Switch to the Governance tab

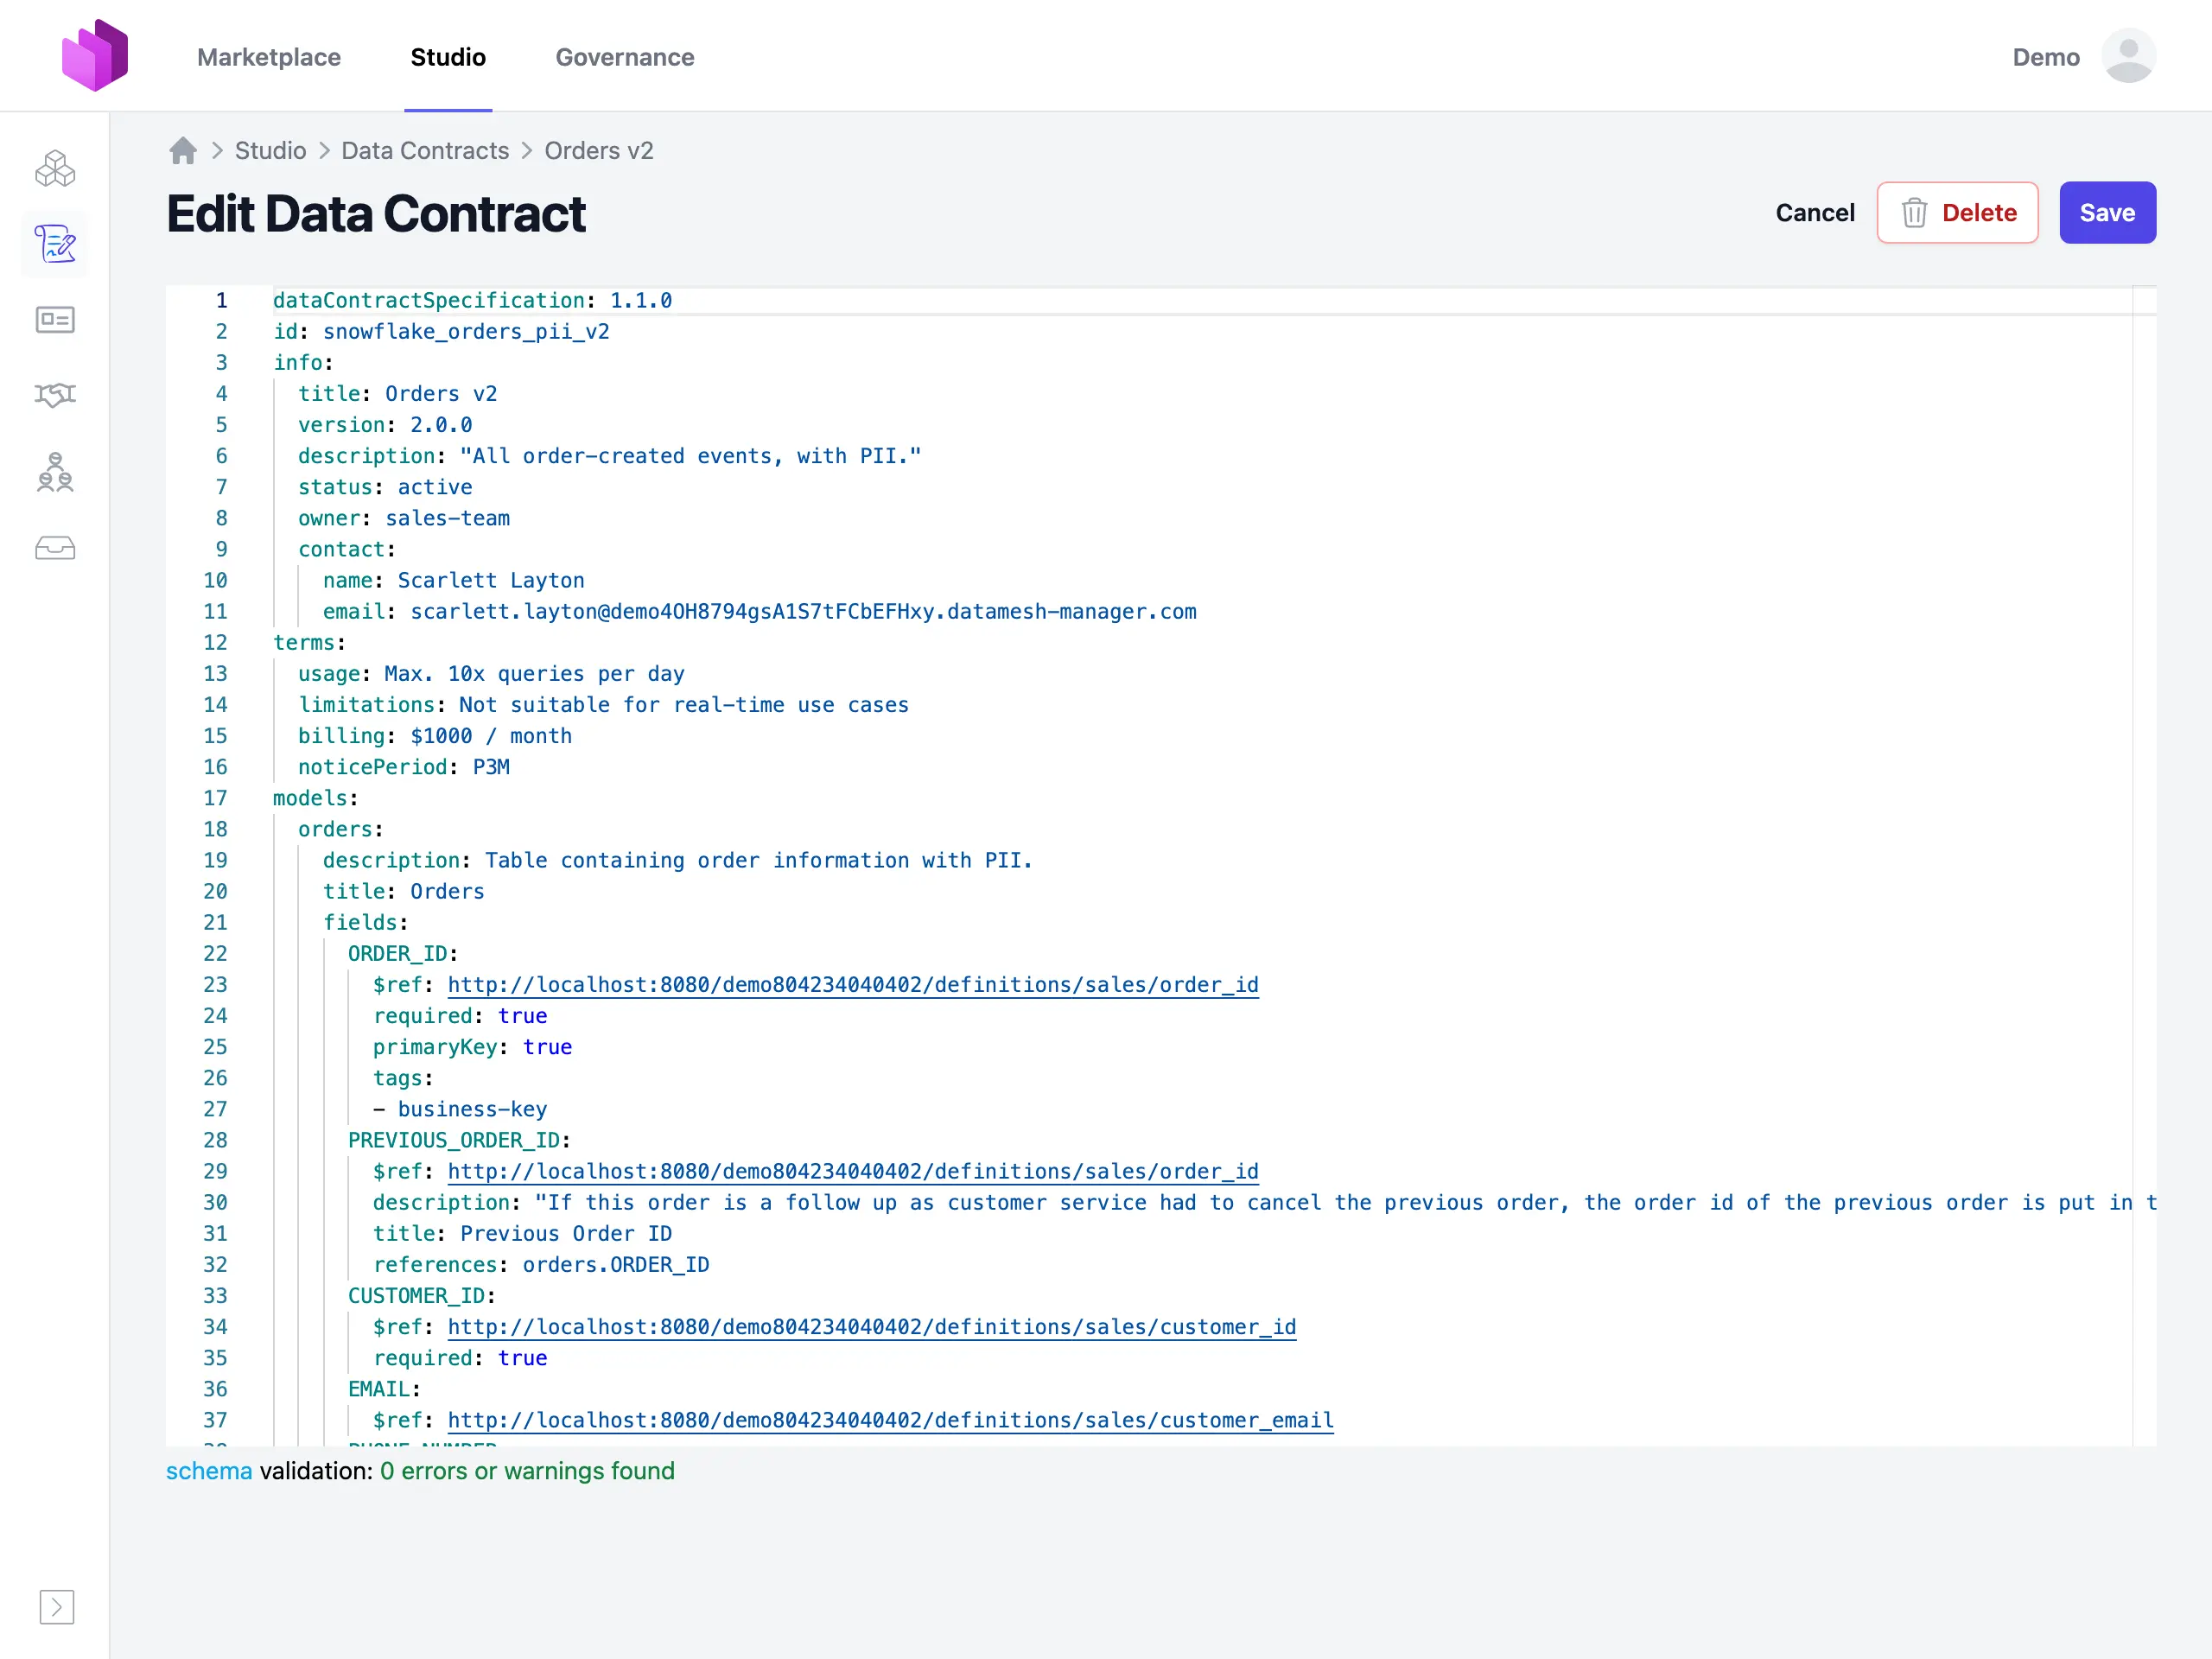625,57
